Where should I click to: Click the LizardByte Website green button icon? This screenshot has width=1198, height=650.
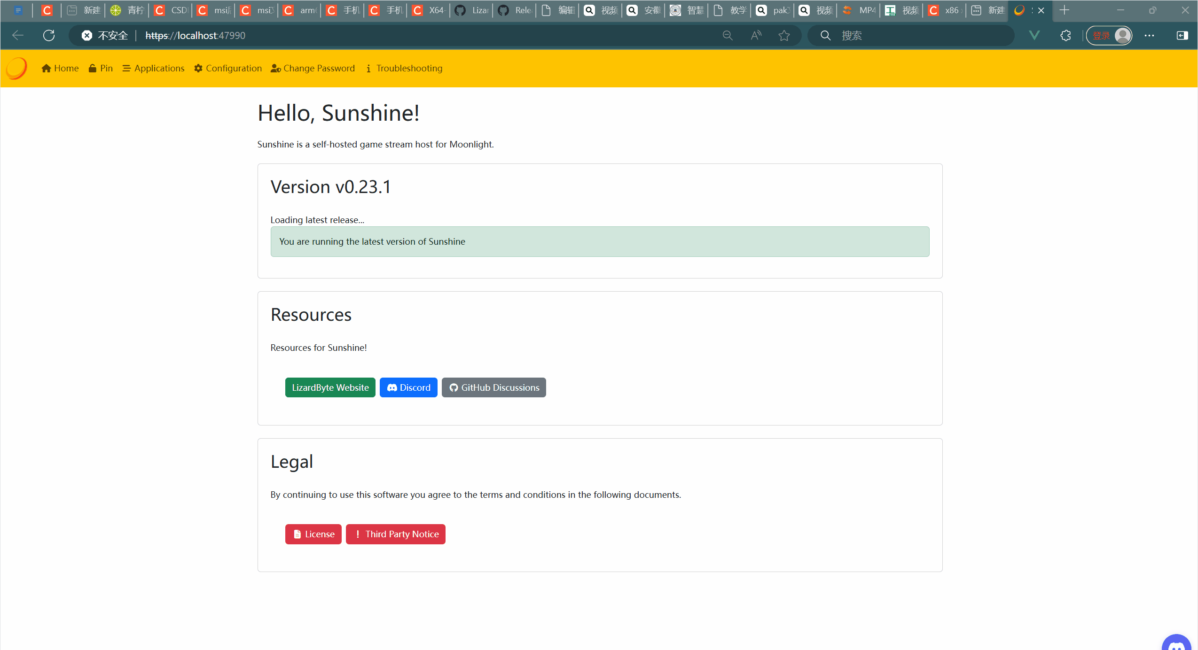point(330,387)
